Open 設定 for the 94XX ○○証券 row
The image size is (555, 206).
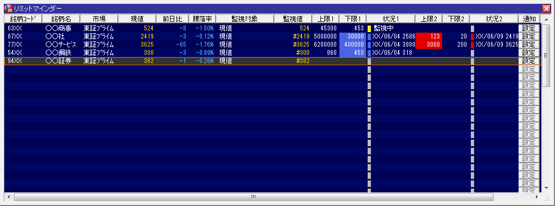(529, 61)
